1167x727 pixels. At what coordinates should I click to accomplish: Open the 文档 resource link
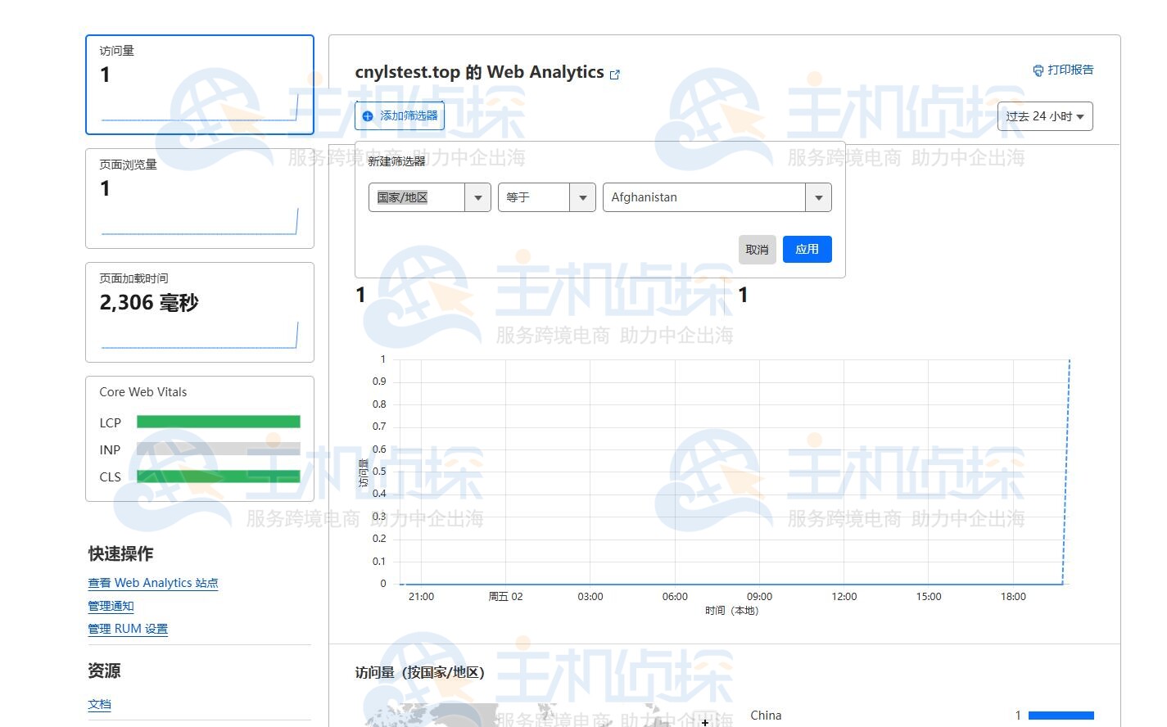[x=99, y=704]
